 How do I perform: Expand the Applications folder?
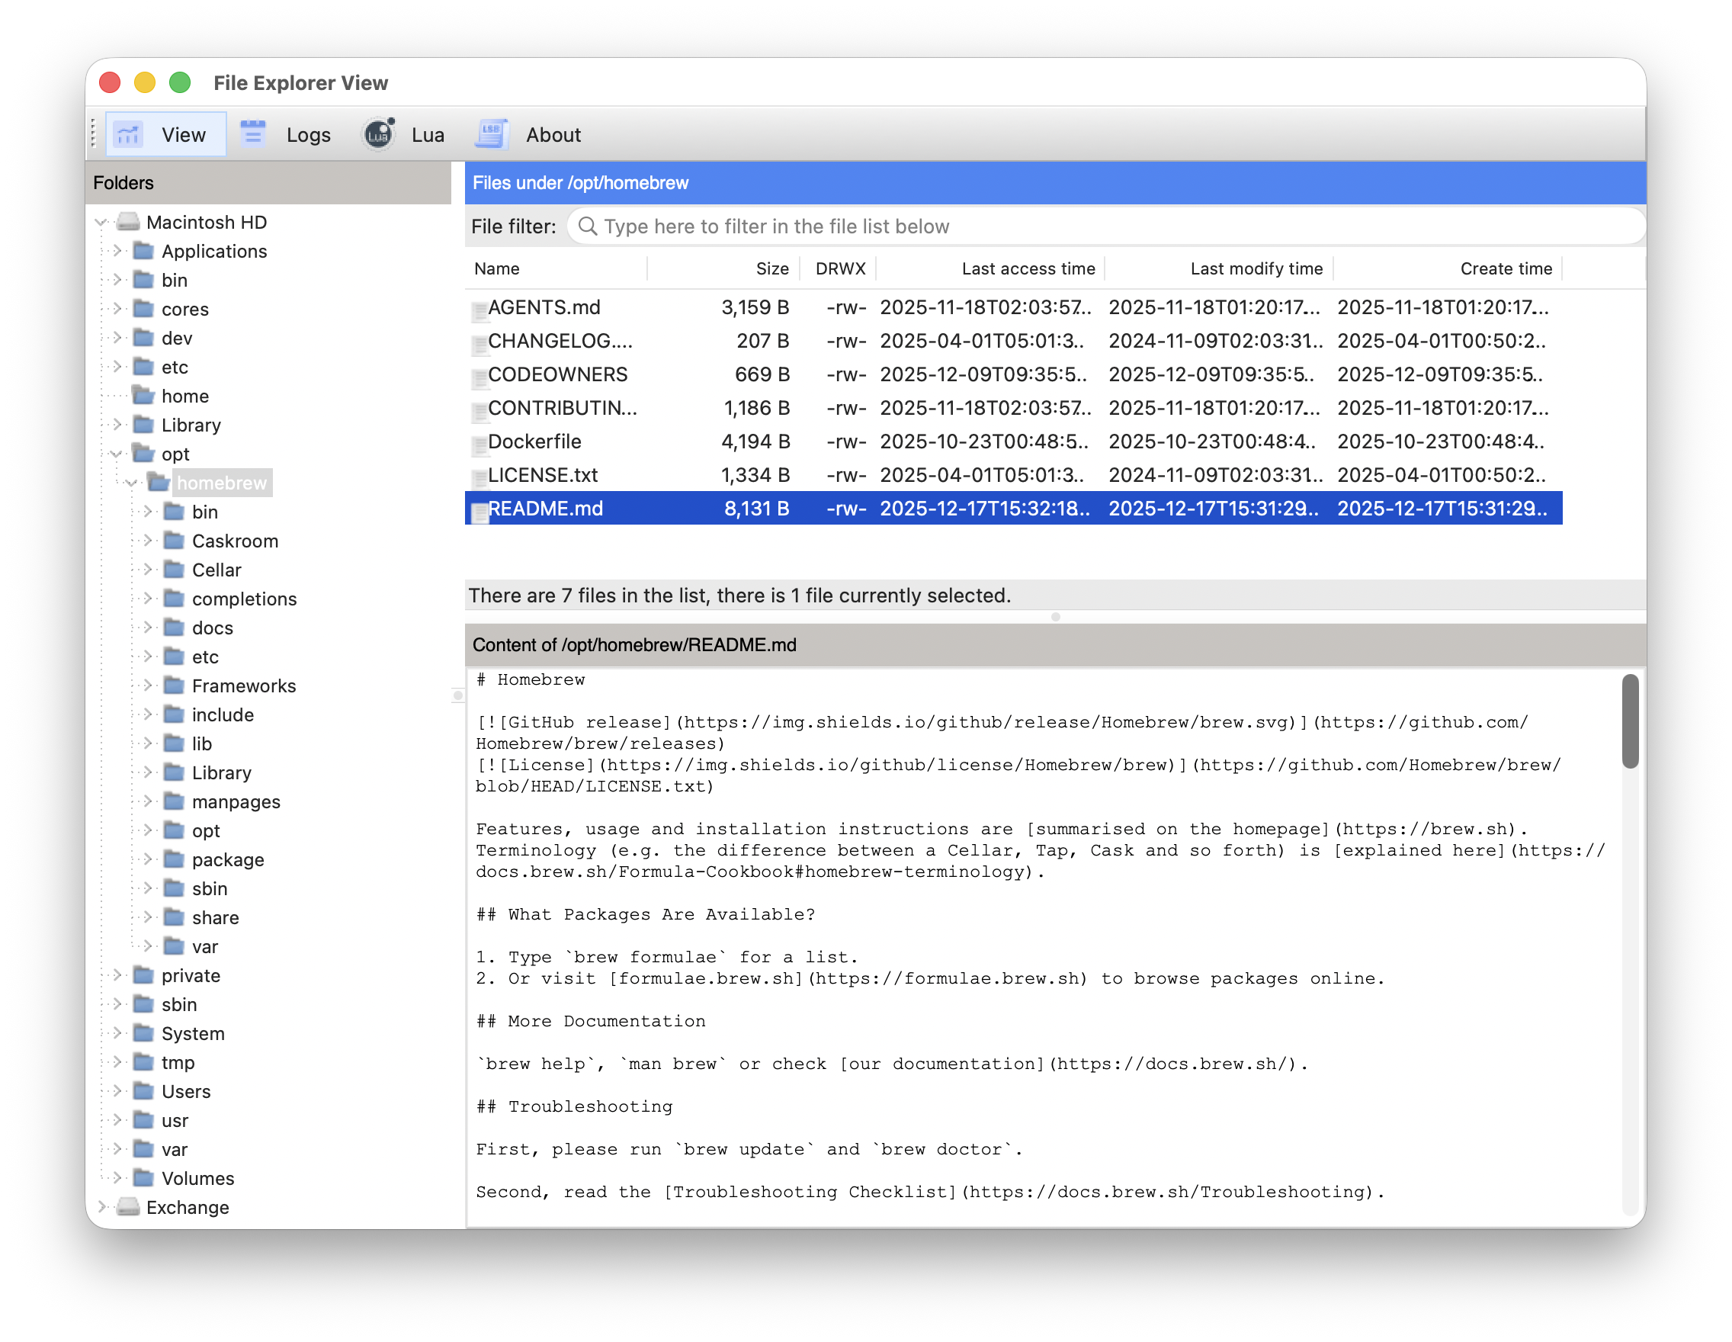[x=117, y=251]
